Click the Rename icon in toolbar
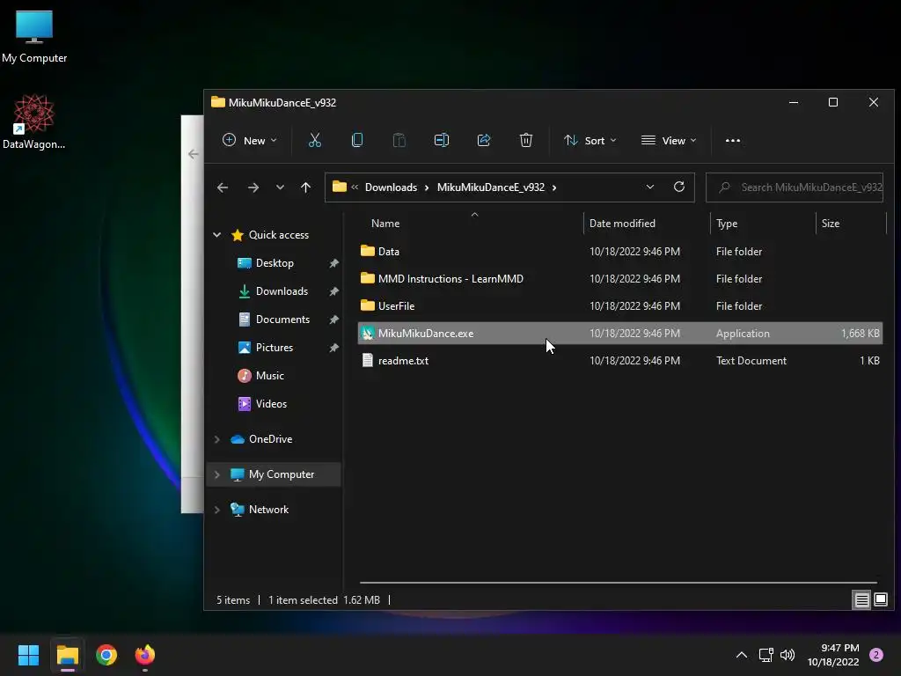Viewport: 901px width, 676px height. [442, 140]
